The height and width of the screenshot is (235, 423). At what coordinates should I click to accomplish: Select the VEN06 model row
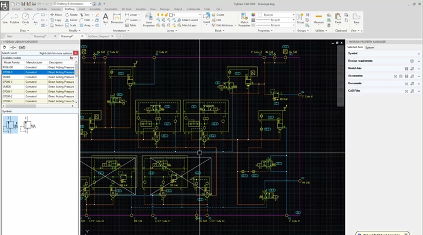tap(38, 77)
